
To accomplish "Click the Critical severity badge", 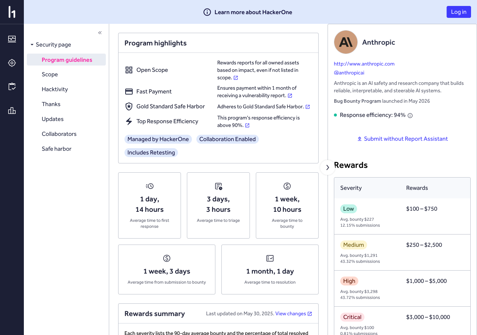I will (352, 317).
